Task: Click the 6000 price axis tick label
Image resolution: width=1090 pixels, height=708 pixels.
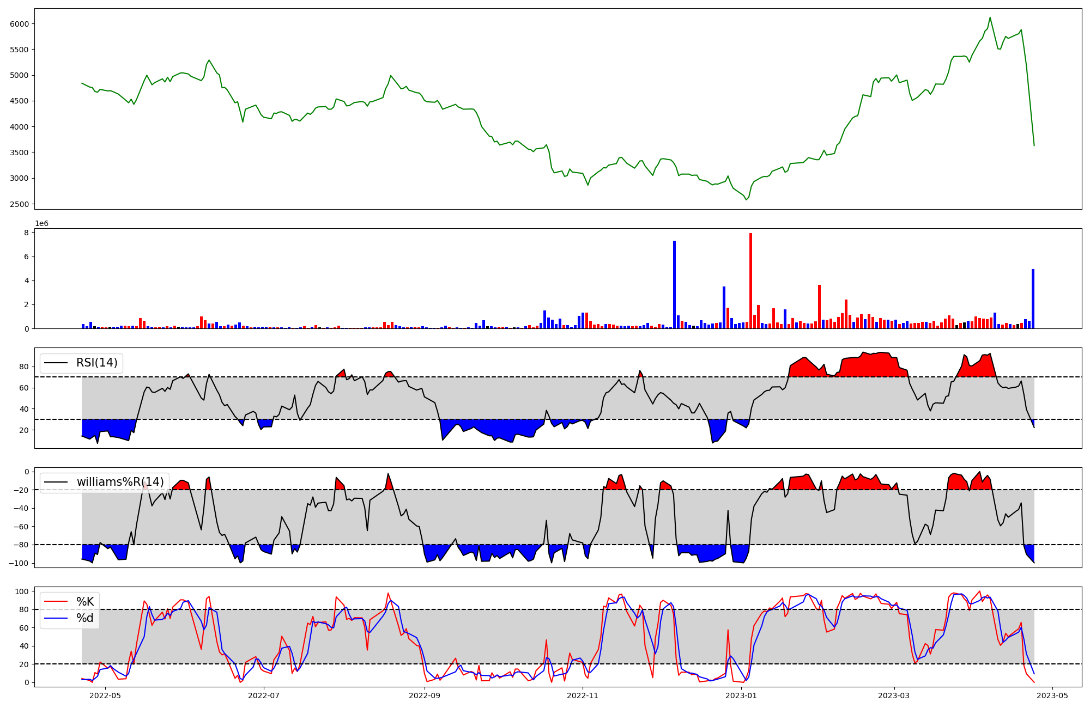Action: [20, 24]
